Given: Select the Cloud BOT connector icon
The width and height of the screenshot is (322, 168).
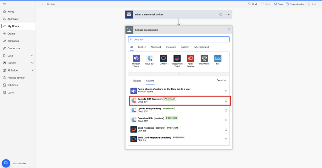Looking at the screenshot, I should pyautogui.click(x=150, y=58).
